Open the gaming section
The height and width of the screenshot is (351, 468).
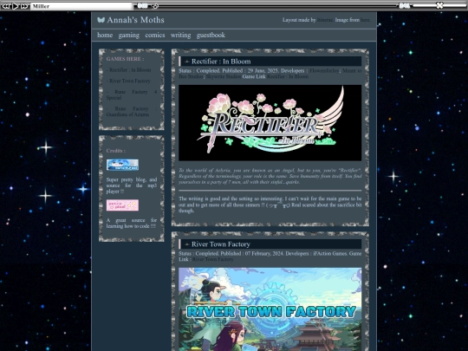[x=128, y=36]
